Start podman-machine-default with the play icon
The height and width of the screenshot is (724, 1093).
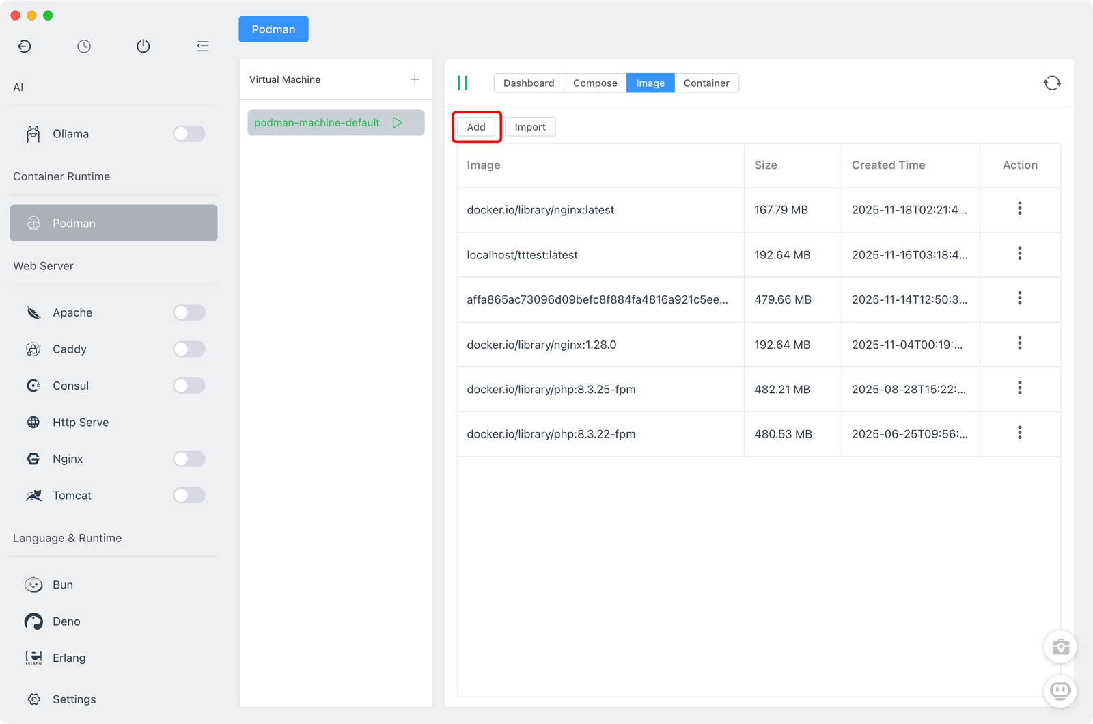398,123
